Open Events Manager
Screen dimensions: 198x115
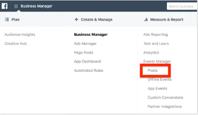[x=157, y=61]
